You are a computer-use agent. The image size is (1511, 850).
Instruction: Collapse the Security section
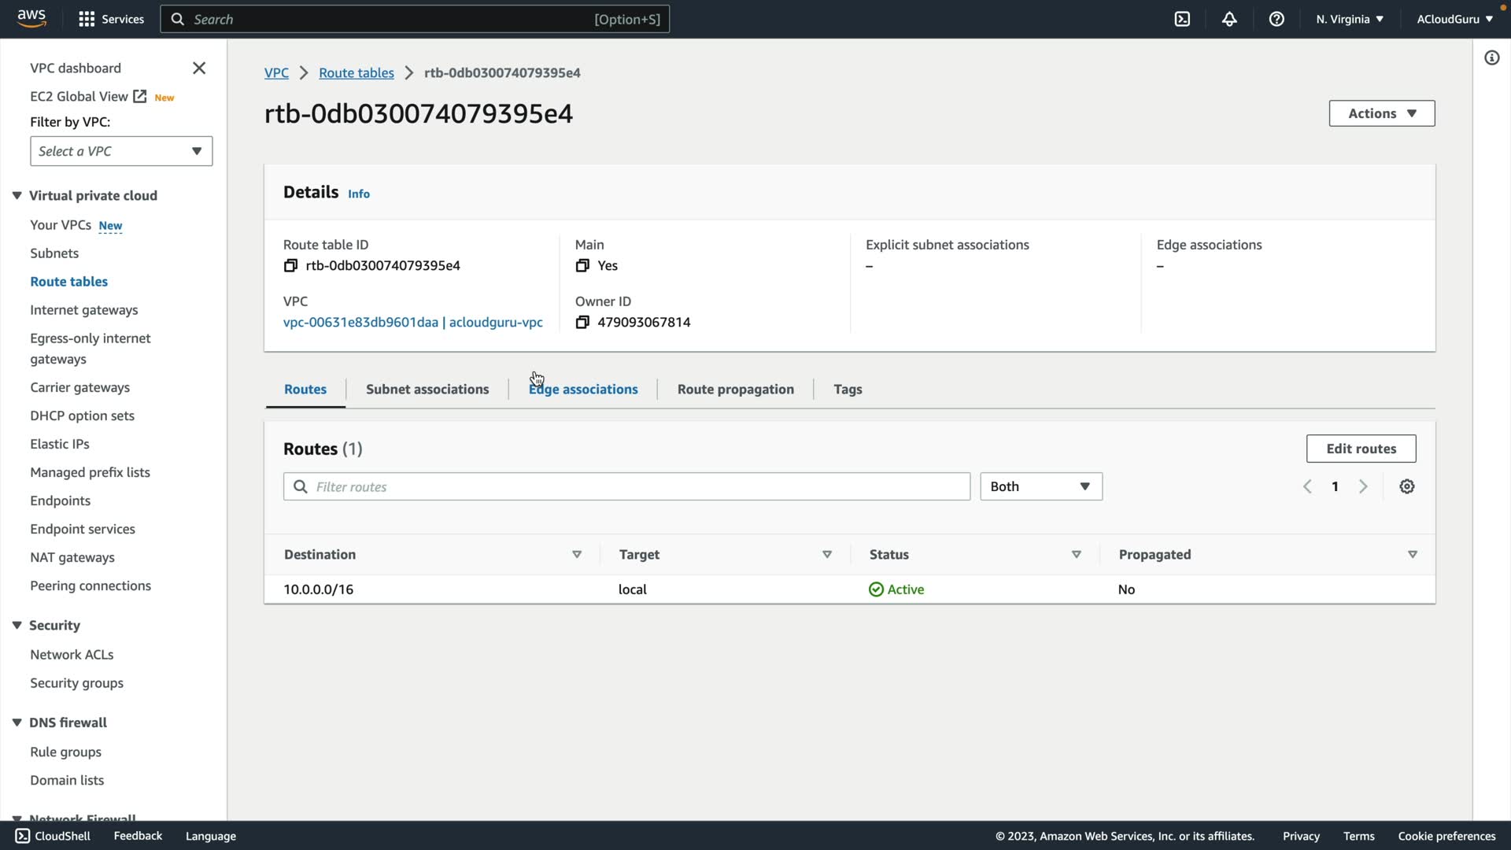(17, 626)
